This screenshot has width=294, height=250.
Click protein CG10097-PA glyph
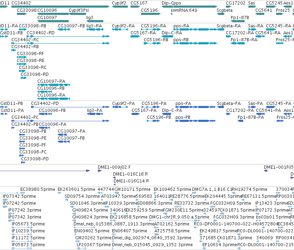(62, 135)
